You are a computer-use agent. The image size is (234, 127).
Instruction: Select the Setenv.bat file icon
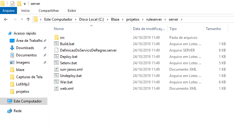56,63
